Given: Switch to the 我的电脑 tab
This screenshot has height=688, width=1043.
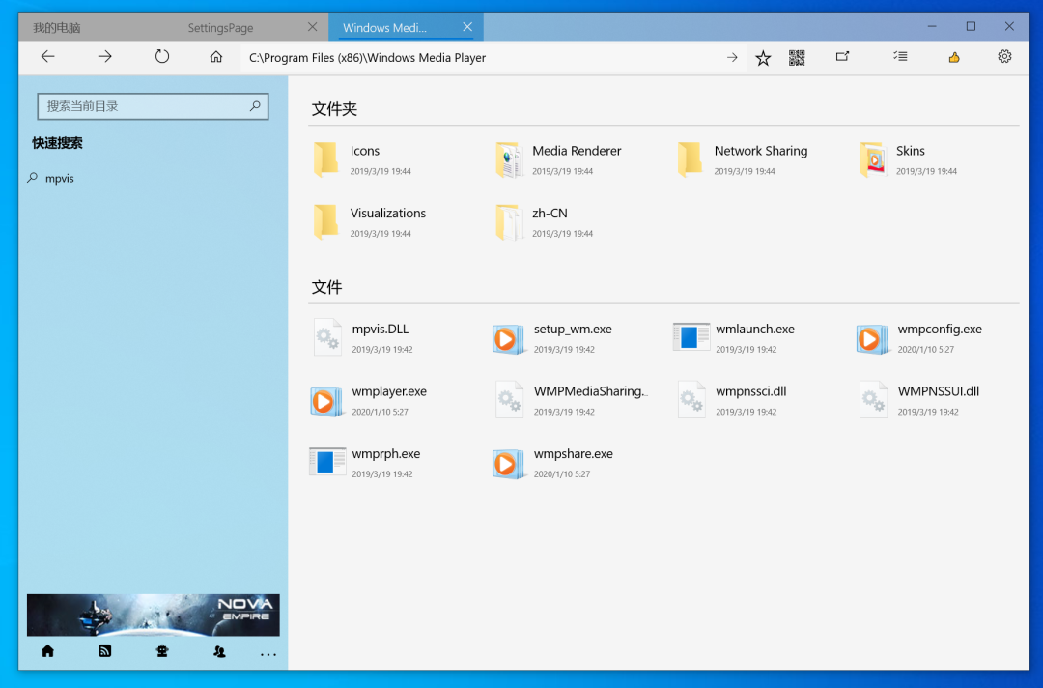Looking at the screenshot, I should tap(57, 28).
